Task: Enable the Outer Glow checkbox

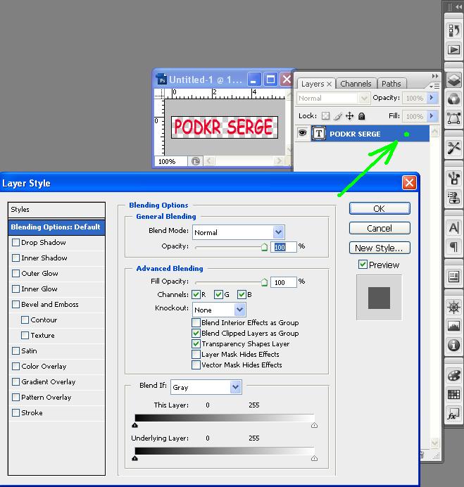Action: tap(15, 273)
